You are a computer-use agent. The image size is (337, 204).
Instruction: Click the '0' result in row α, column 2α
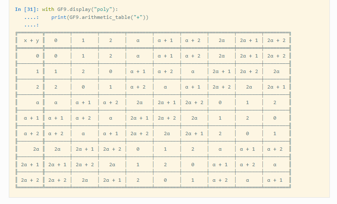point(220,103)
